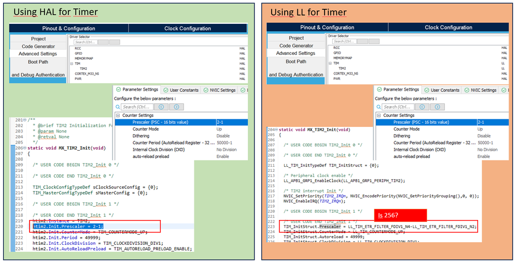Select CORTEX_M33_NS driver row in LL panel
The height and width of the screenshot is (263, 518).
pyautogui.click(x=417, y=74)
